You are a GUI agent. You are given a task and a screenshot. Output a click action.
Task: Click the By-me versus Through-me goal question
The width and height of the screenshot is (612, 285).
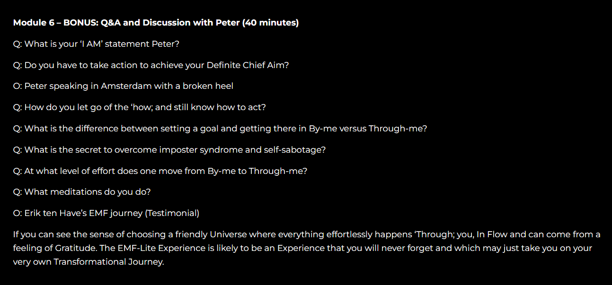coord(220,129)
